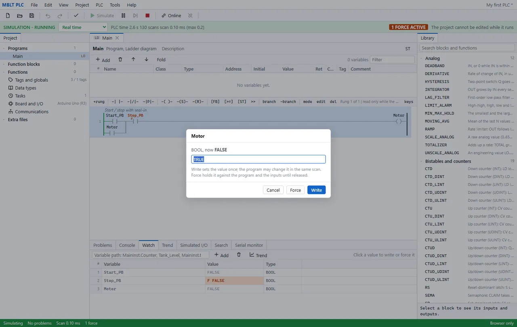Collapse the Bistables and counters category
Image resolution: width=517 pixels, height=327 pixels.
[421, 161]
